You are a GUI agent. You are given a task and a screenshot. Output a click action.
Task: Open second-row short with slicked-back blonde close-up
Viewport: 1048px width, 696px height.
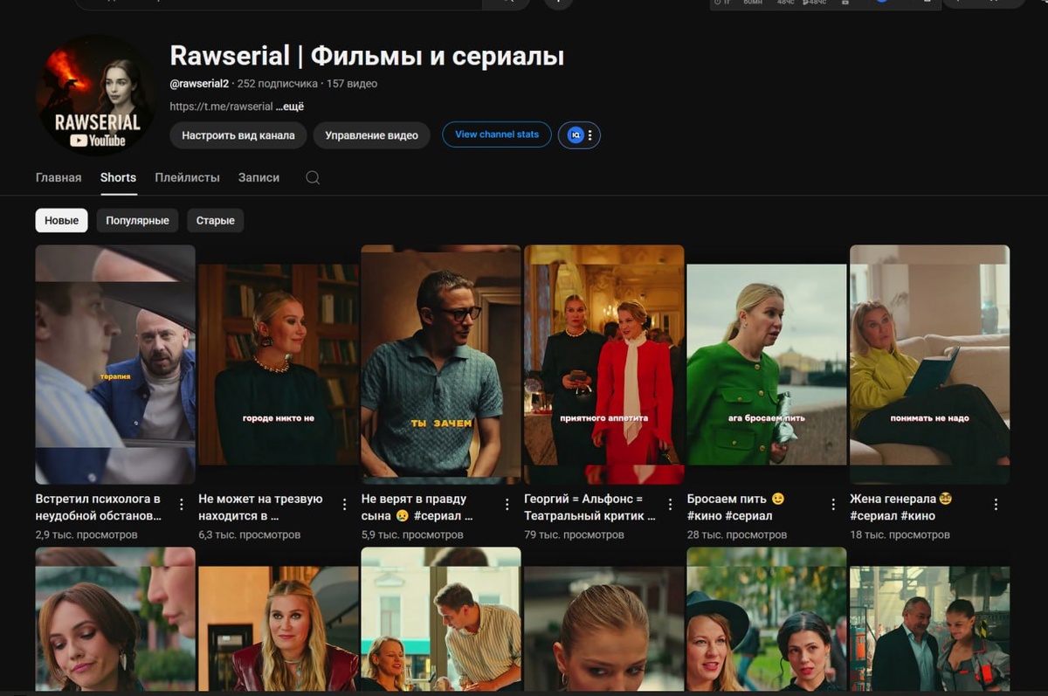pyautogui.click(x=604, y=619)
